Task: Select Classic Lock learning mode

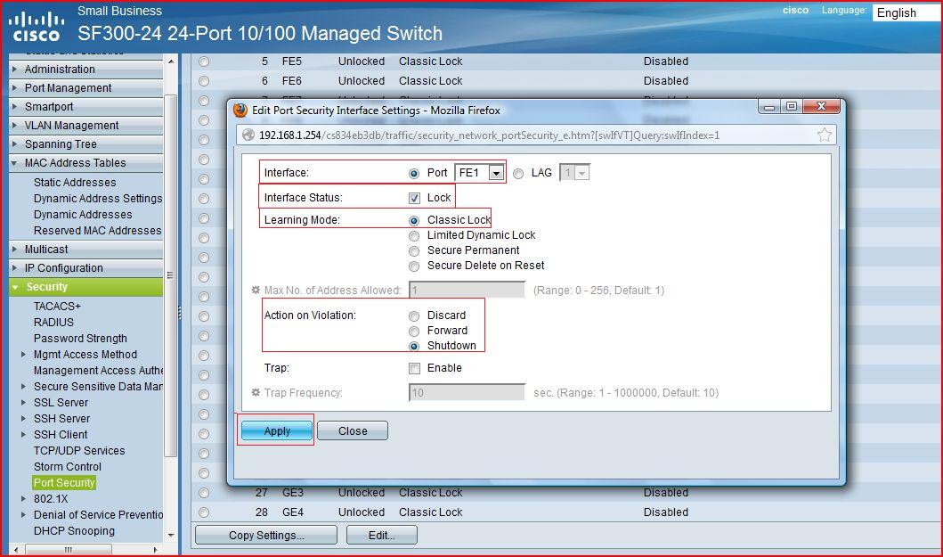Action: (x=414, y=220)
